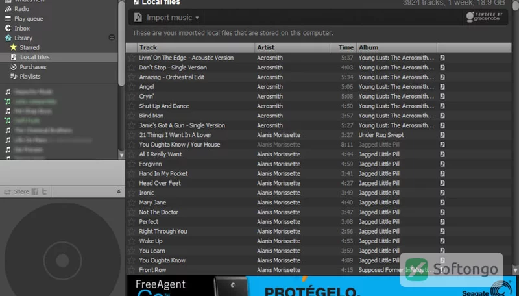Viewport: 519px width, 296px height.
Task: Click local file icon for Forgiven row
Action: (x=442, y=164)
